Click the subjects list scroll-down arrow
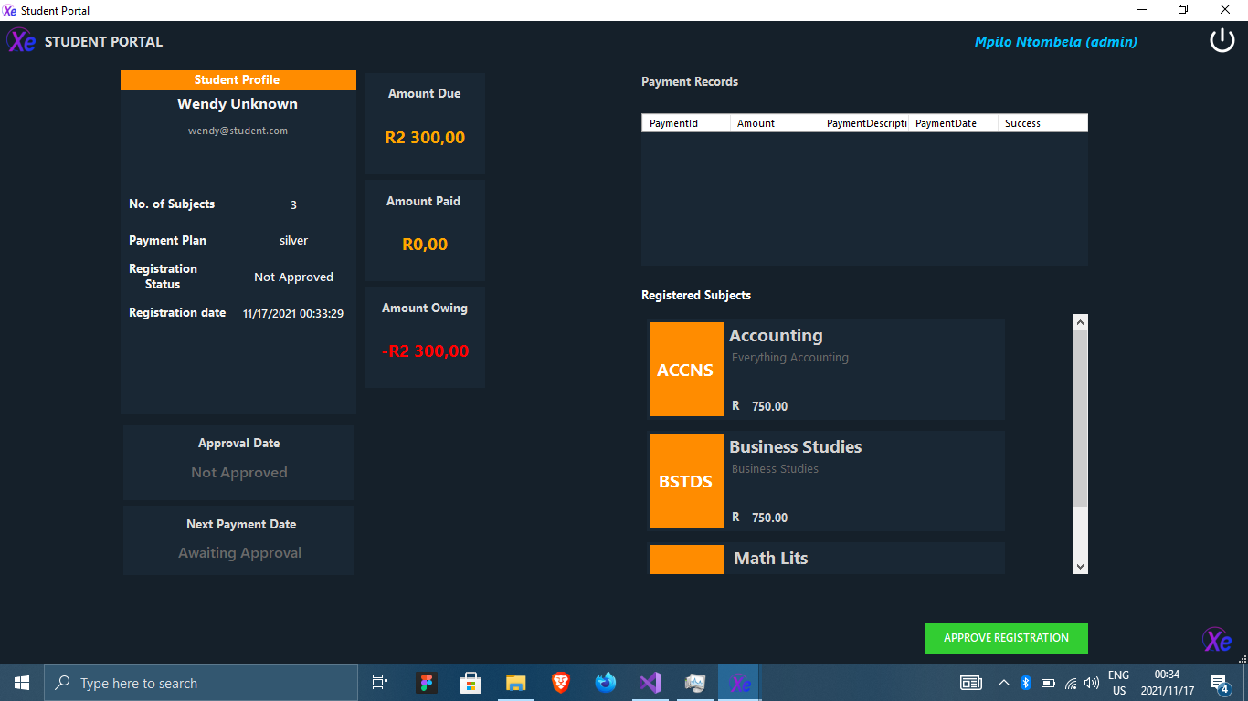1248x701 pixels. click(x=1081, y=567)
